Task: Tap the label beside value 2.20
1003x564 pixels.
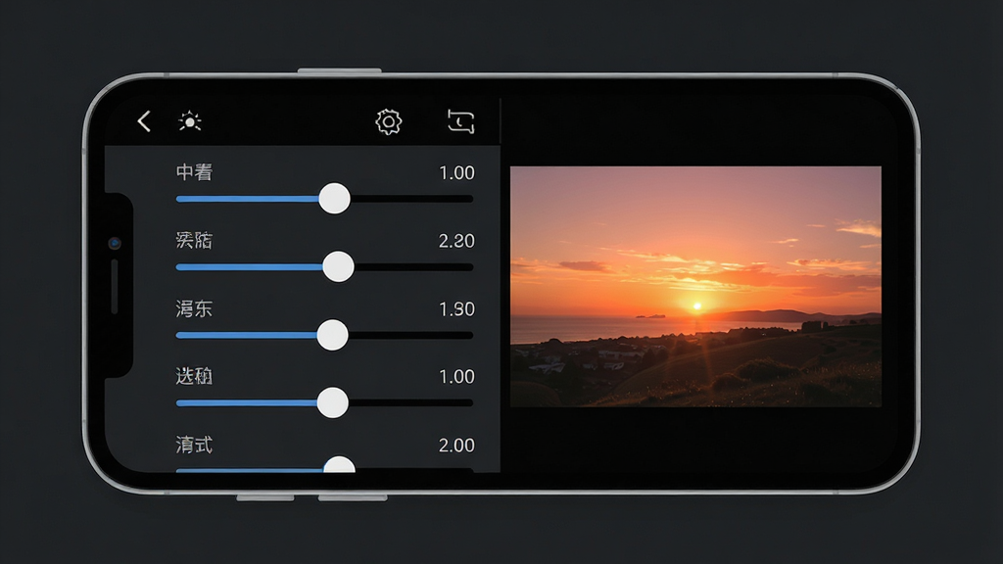Action: tap(195, 241)
